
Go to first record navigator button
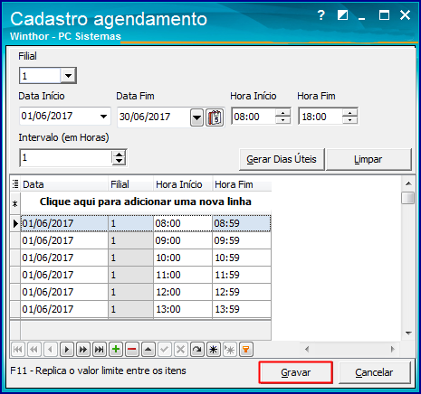pyautogui.click(x=18, y=350)
